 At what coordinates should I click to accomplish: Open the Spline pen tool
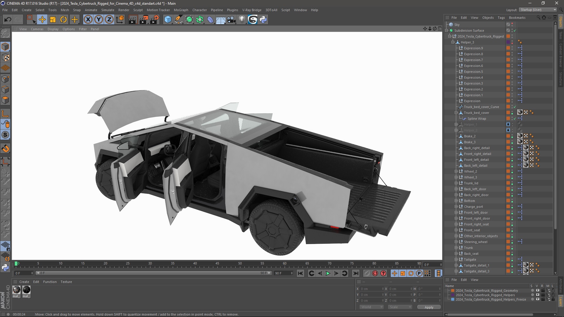tap(178, 20)
